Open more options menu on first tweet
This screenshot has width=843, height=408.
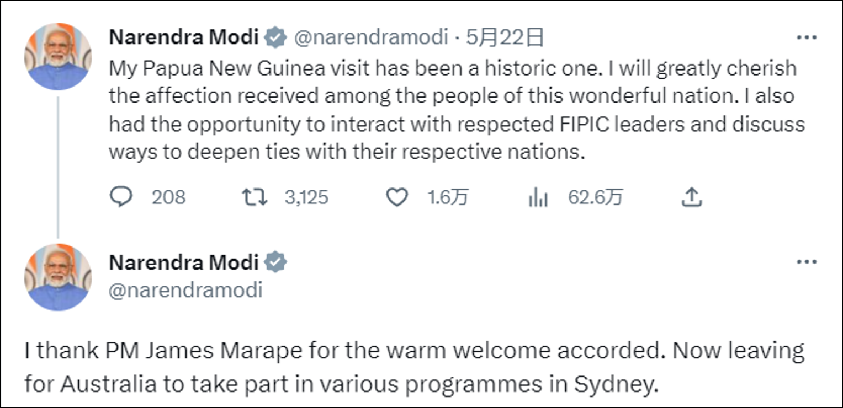(x=807, y=37)
